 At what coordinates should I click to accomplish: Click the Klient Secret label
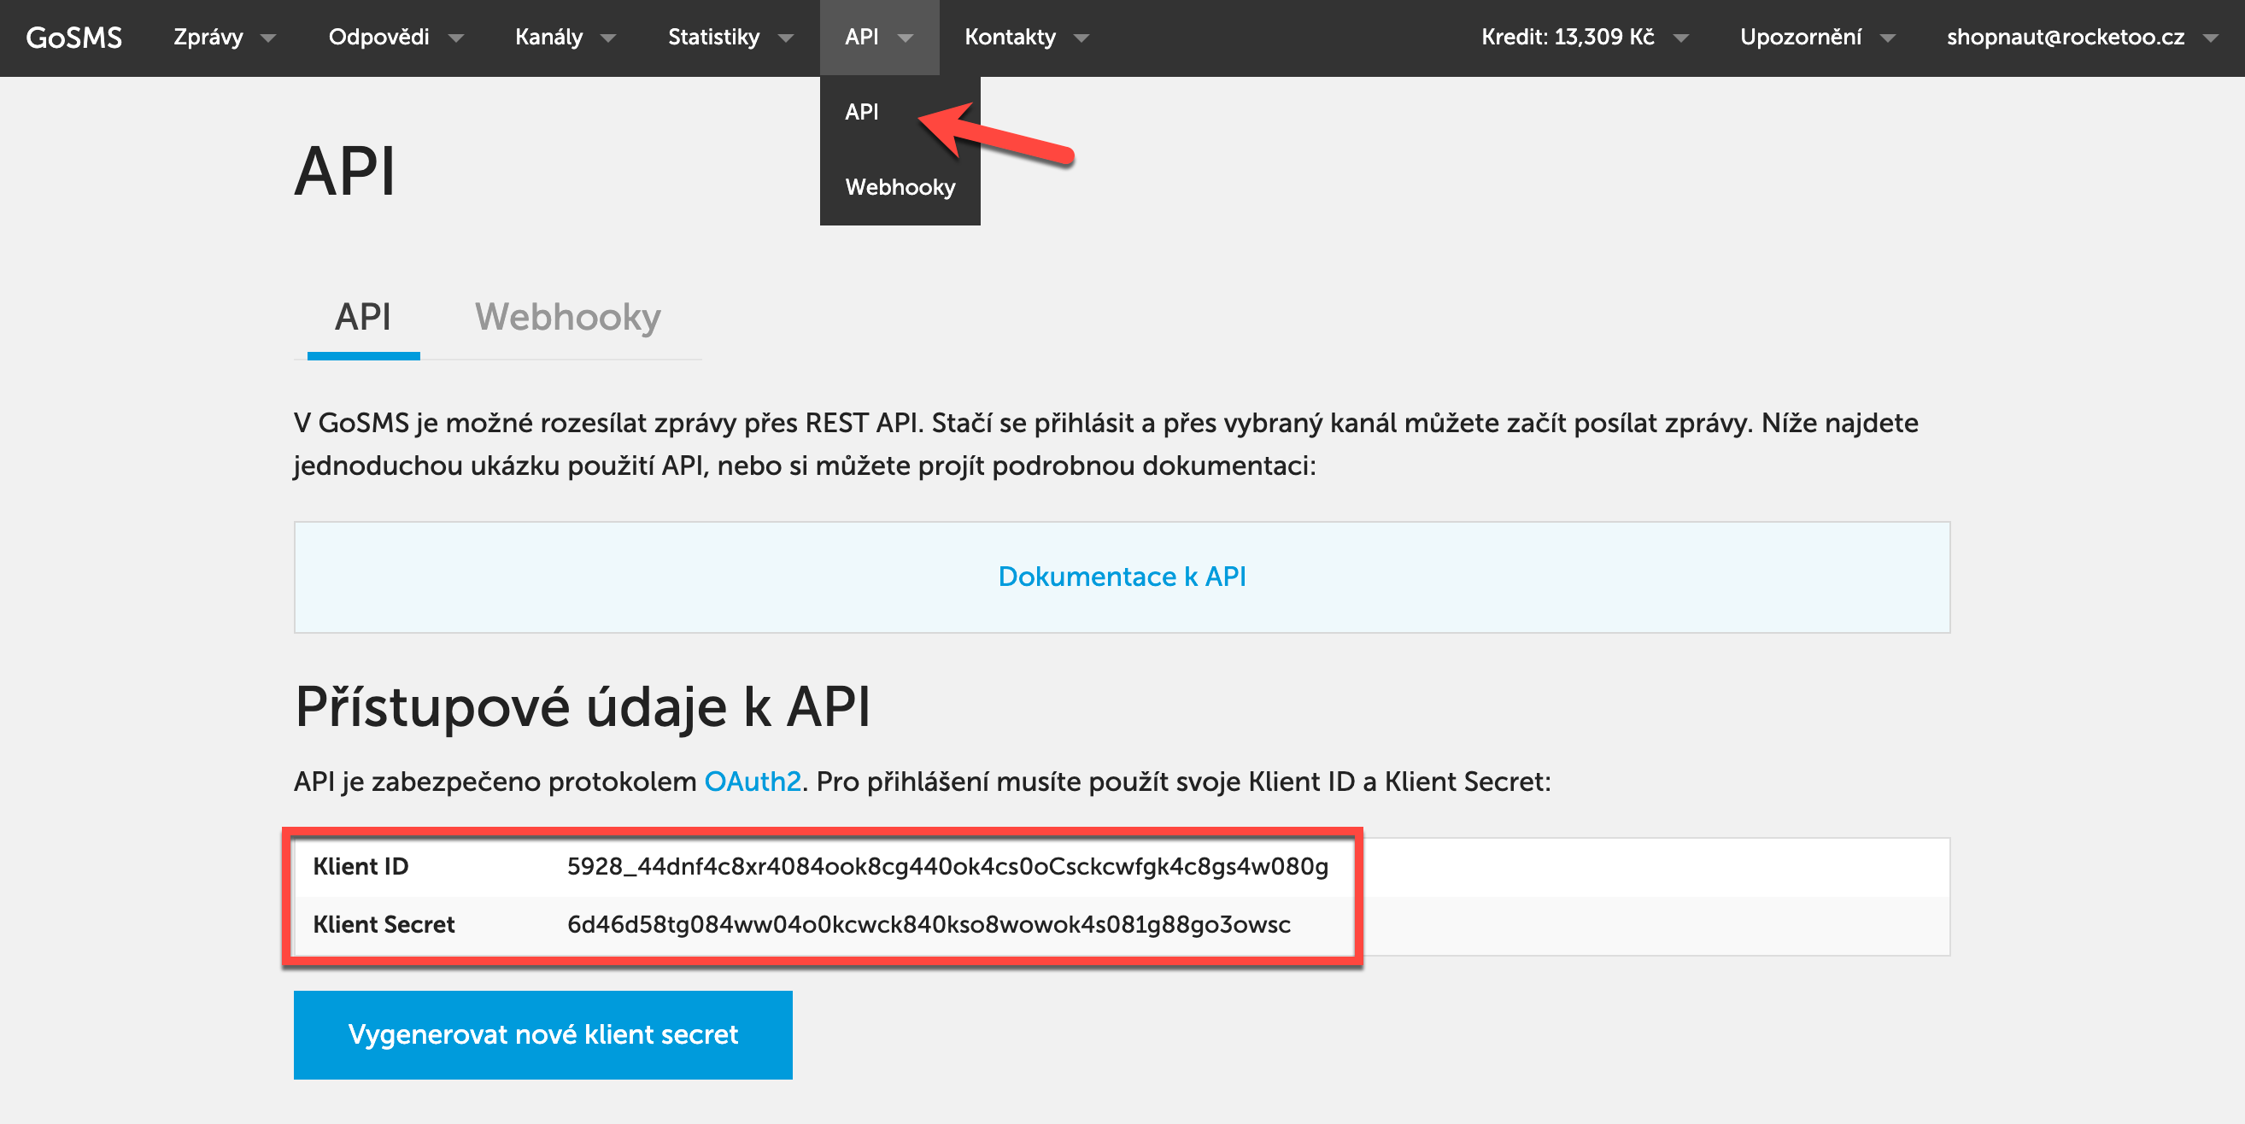point(384,924)
